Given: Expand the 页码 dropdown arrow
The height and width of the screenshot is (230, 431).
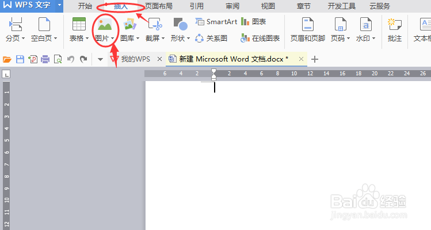Looking at the screenshot, I should point(348,39).
